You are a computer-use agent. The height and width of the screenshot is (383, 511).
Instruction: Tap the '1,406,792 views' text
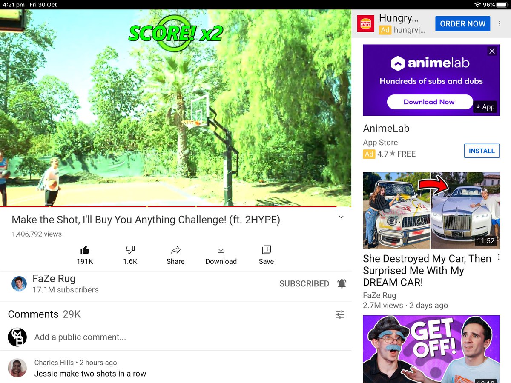37,234
